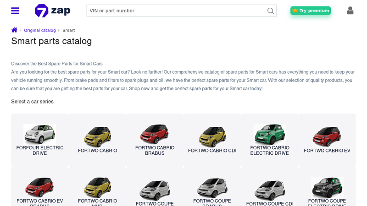Open the user account icon

[x=350, y=11]
